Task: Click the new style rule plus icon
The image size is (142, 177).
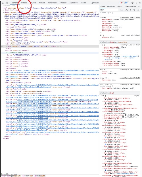Action: (131, 10)
